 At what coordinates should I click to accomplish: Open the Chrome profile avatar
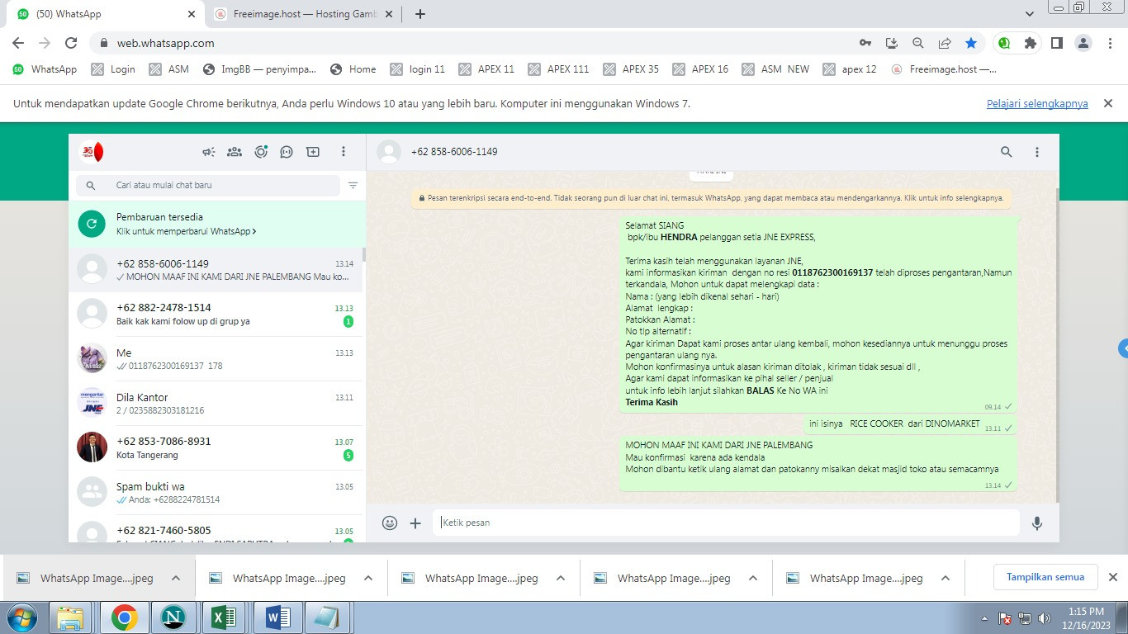tap(1084, 43)
